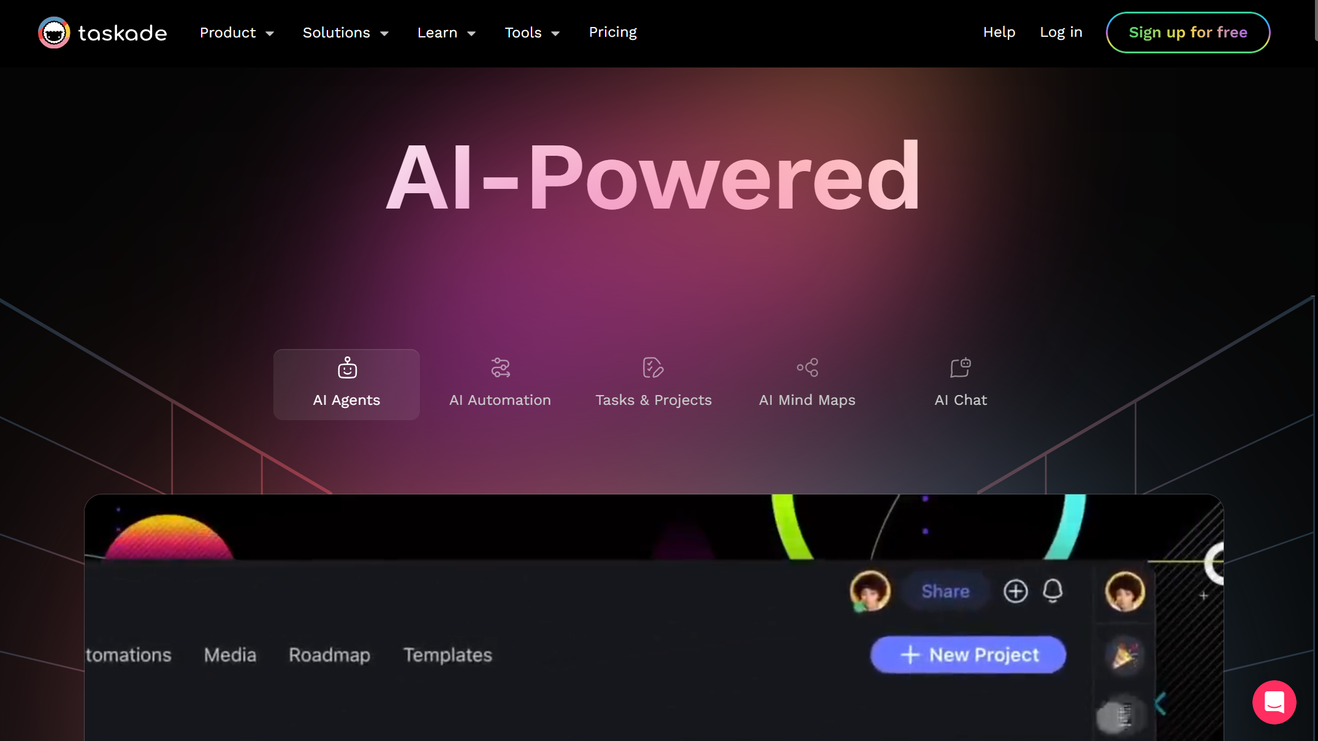Select the Templates tab
Image resolution: width=1318 pixels, height=741 pixels.
[x=447, y=654]
